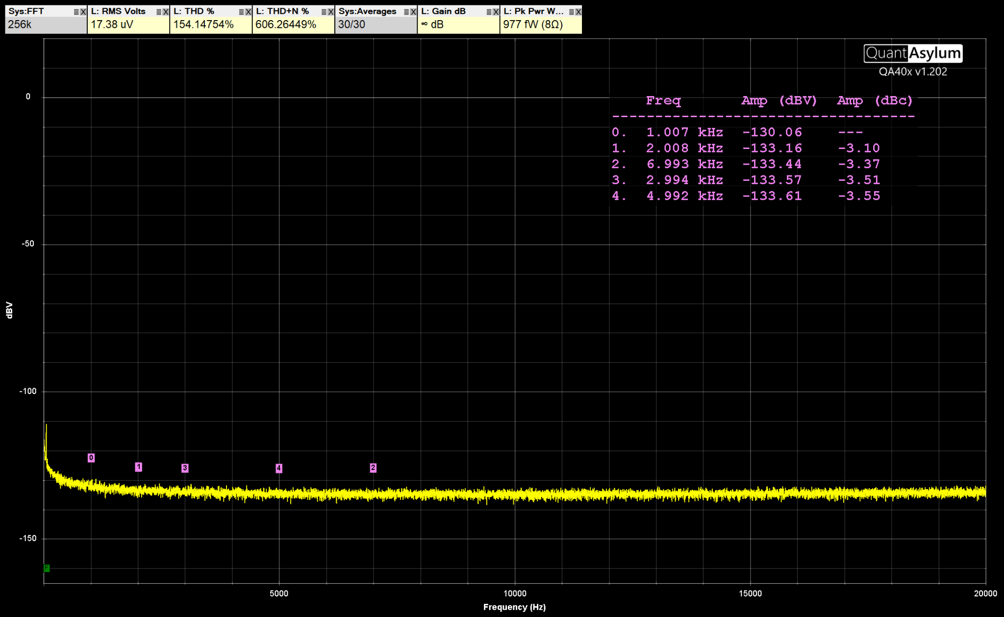Close the L: Pk Pwr W tile
Screen dimensions: 1004x617
click(578, 12)
